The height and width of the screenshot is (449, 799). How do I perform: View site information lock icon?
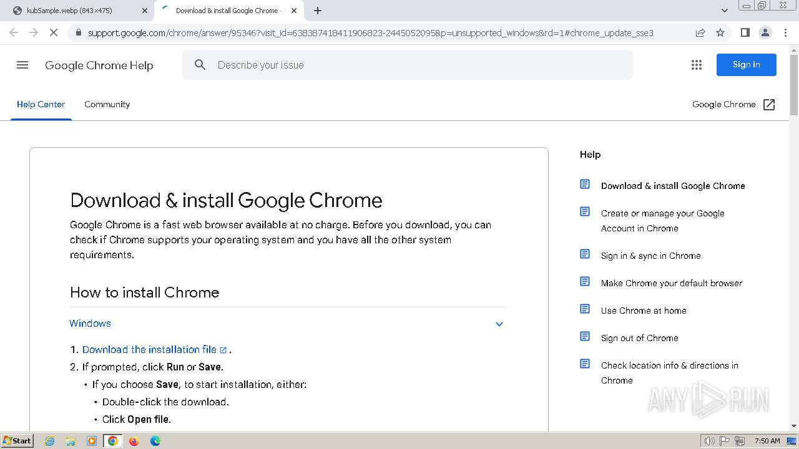[x=78, y=32]
